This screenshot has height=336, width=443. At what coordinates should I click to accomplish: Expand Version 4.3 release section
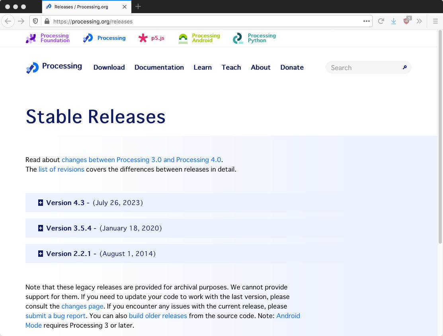pos(41,203)
